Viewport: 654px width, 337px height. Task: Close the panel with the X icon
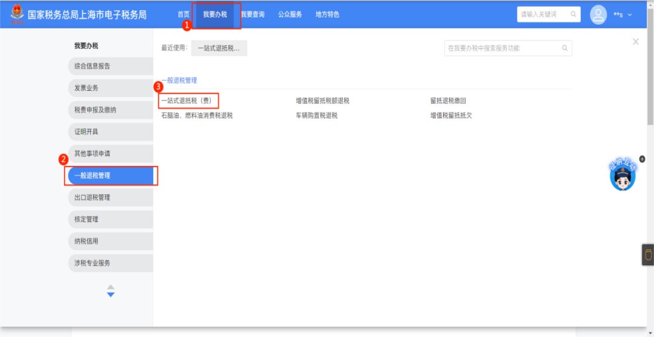click(635, 42)
